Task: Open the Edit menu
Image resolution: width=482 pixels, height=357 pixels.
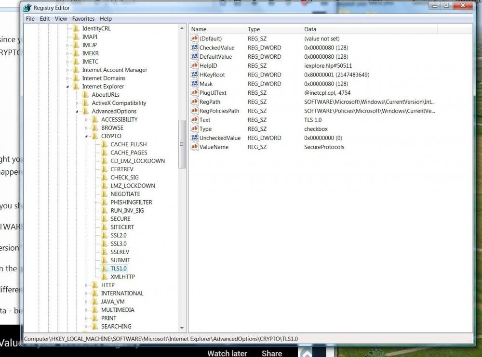Action: pyautogui.click(x=45, y=19)
